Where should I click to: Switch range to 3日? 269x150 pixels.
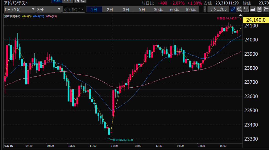[x=126, y=10]
